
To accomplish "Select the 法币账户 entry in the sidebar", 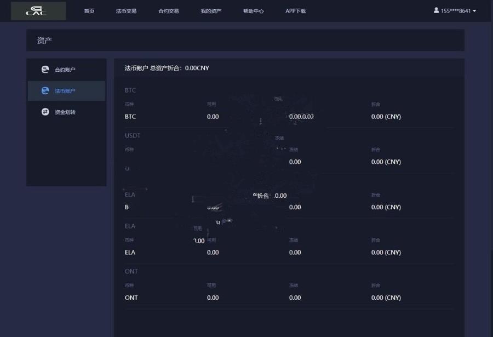I will tap(65, 90).
